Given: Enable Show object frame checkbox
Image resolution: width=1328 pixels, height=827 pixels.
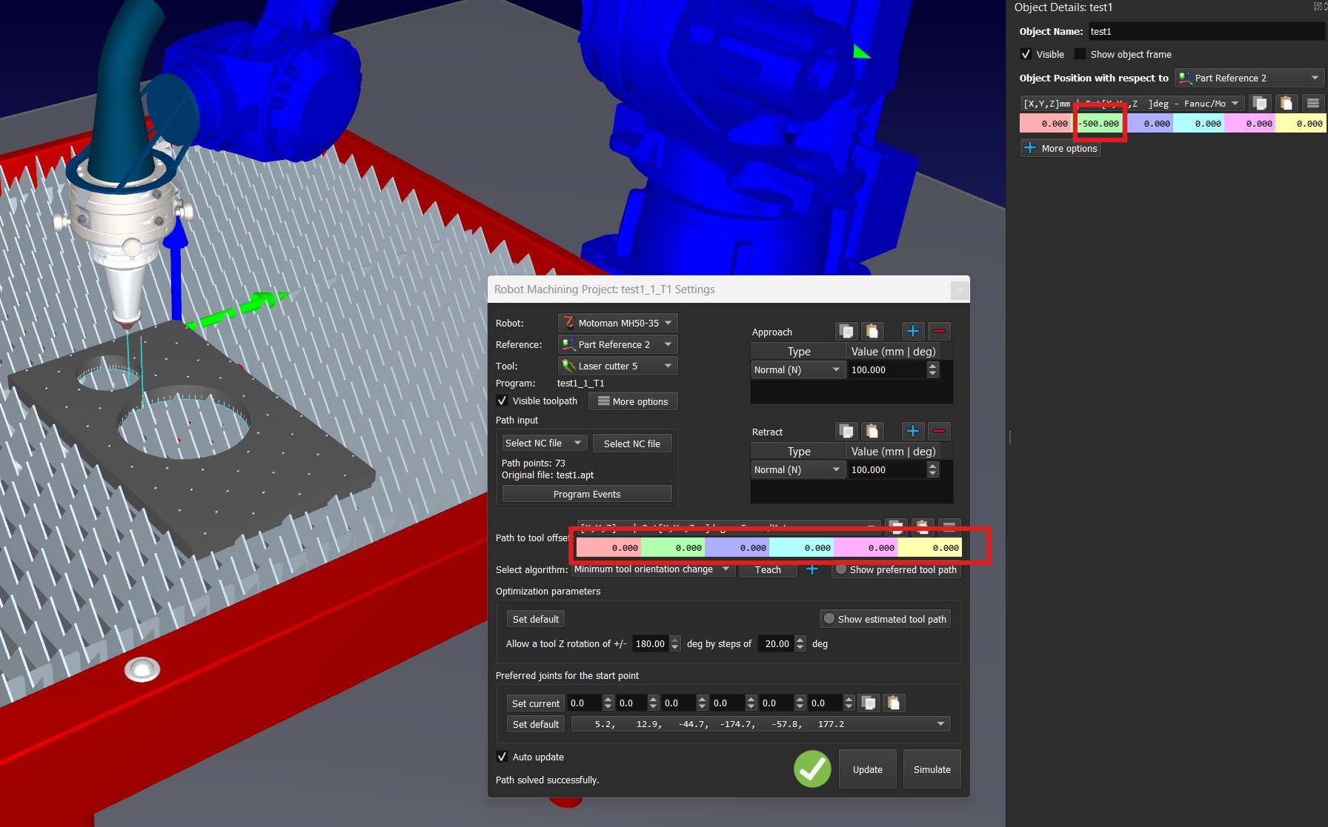Looking at the screenshot, I should pyautogui.click(x=1080, y=54).
